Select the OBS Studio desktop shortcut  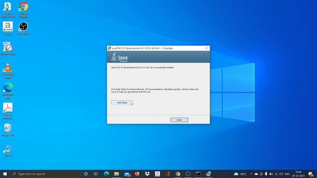(24, 29)
